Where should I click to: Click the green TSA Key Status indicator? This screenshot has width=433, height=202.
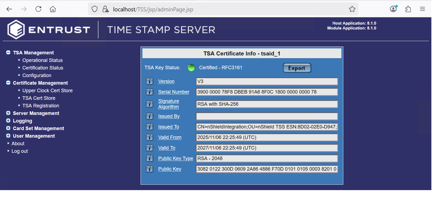[191, 68]
